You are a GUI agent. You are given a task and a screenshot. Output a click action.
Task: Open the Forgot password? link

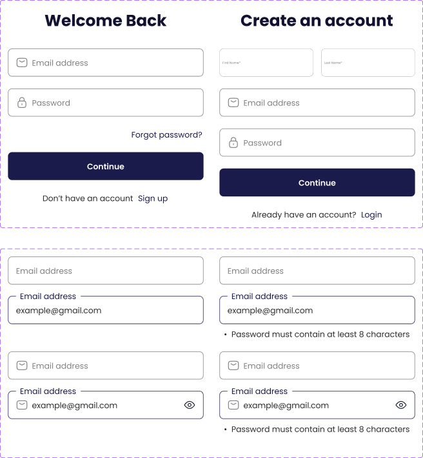tap(166, 135)
